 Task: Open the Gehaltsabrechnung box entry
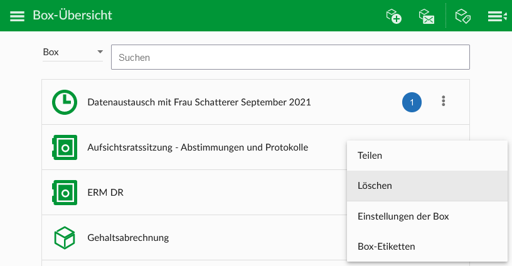[x=195, y=238]
